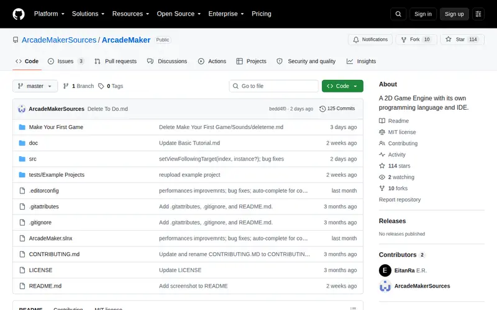Switch to the Discussions tab
This screenshot has width=497, height=310.
pos(167,61)
